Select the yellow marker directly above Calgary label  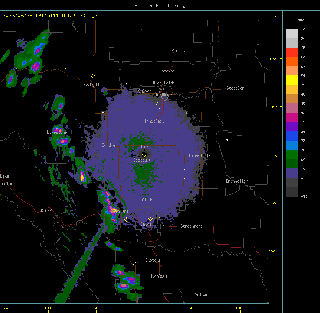click(x=150, y=219)
